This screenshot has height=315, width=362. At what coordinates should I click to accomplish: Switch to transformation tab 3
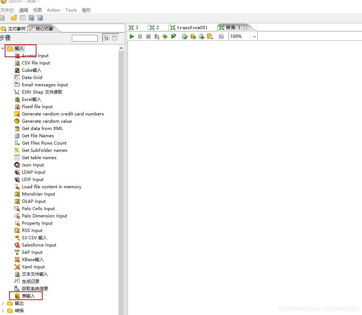134,28
